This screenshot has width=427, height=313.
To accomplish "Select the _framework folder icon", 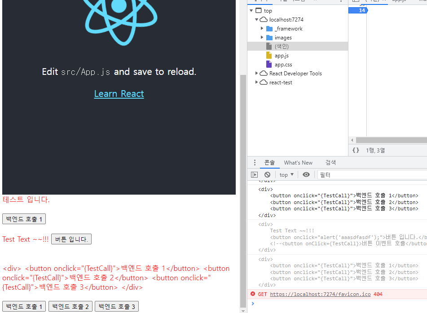I will pyautogui.click(x=269, y=29).
